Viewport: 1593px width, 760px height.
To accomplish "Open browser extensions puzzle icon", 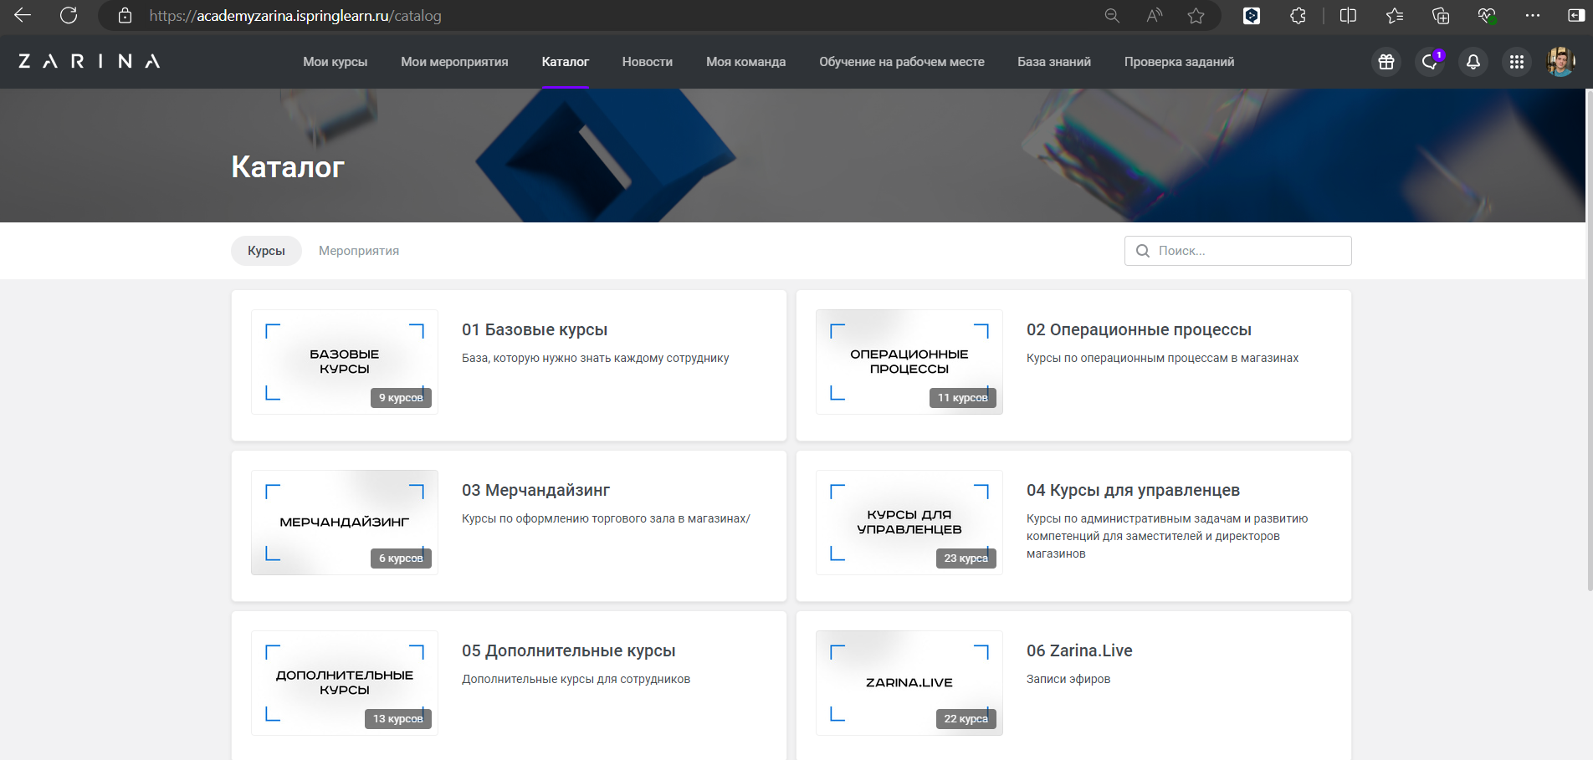I will click(x=1298, y=16).
